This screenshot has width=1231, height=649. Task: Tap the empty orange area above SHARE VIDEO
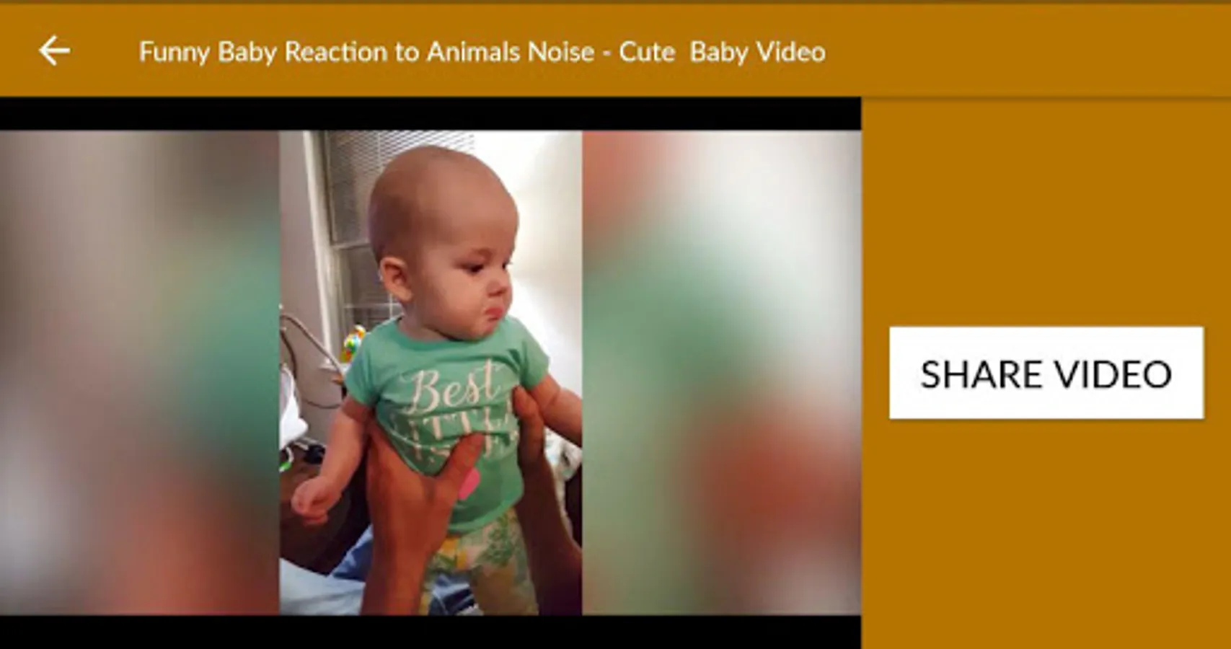click(x=1046, y=213)
